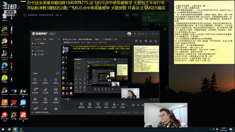Image resolution: width=235 pixels, height=132 pixels.
Task: Mute the 麦克风 microphone
Action: (x=114, y=105)
